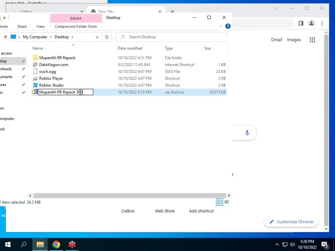This screenshot has height=251, width=335.
Task: Click the network tray icon
Action: (285, 244)
